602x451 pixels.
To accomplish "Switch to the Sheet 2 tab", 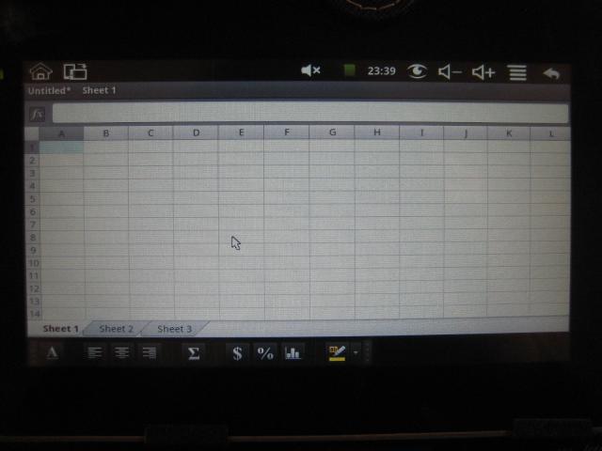I will point(117,329).
